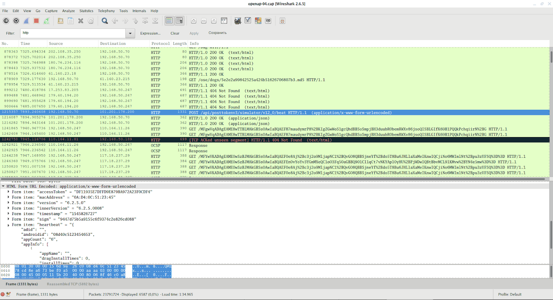
Task: Open the capture interfaces list icon
Action: tap(6, 21)
